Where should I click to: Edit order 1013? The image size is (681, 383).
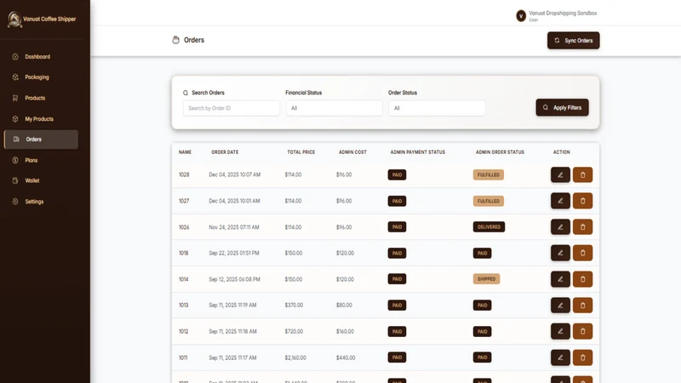pyautogui.click(x=560, y=306)
